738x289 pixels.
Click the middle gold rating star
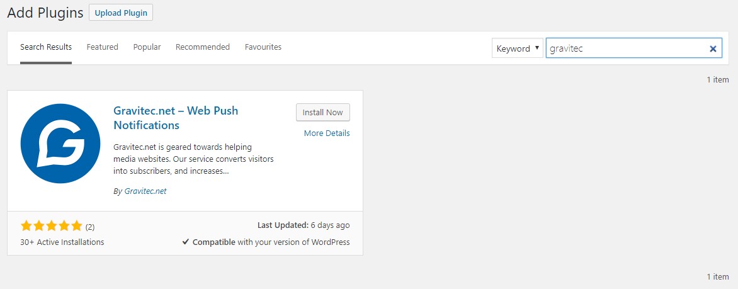point(51,226)
